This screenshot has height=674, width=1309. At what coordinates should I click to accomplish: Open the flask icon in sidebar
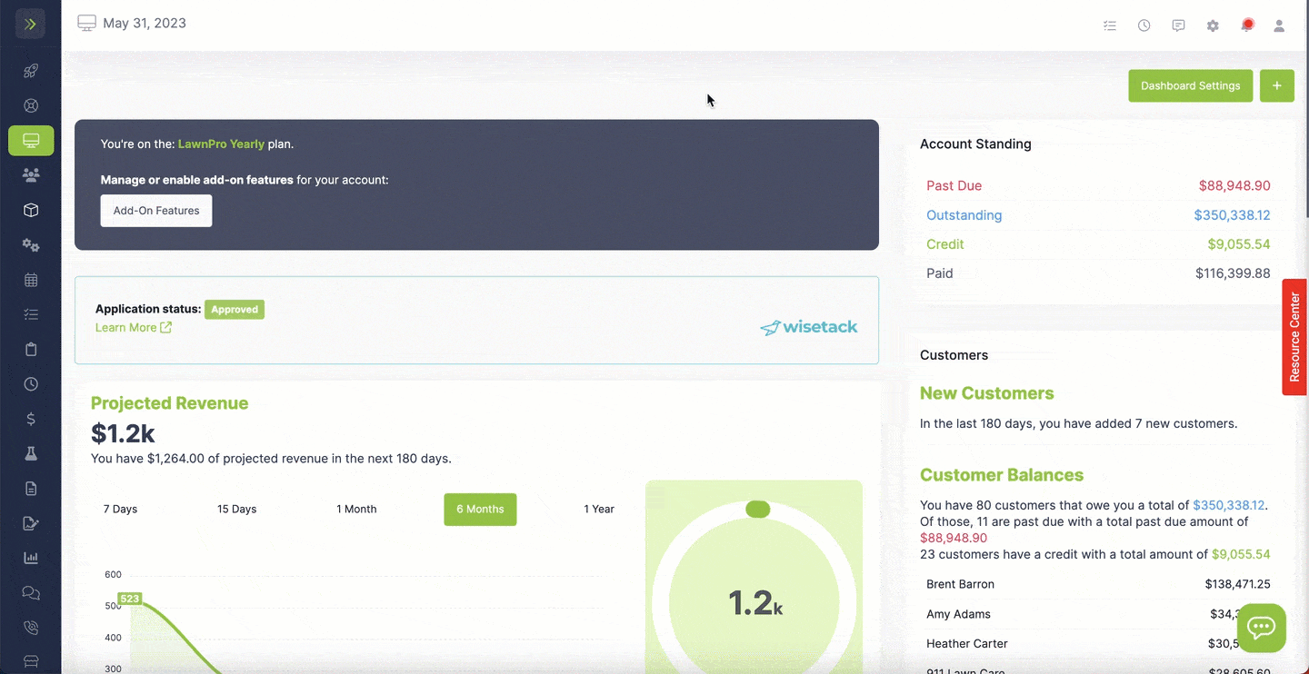point(31,453)
